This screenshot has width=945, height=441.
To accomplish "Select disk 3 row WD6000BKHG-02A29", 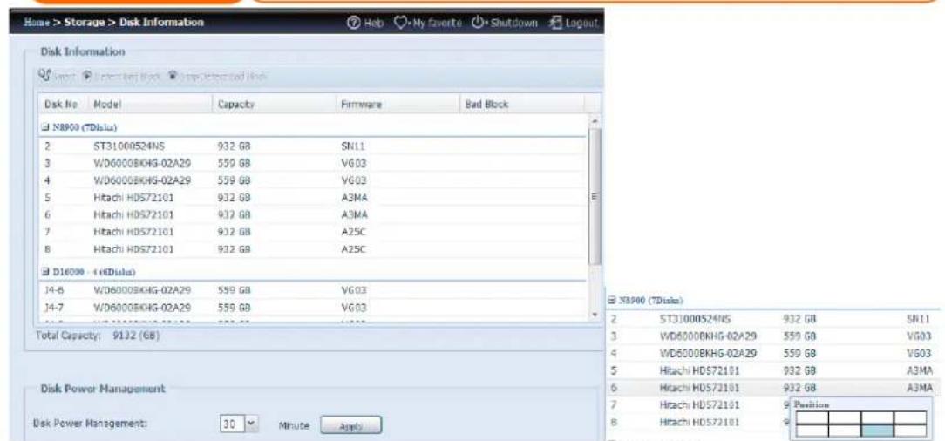I will 313,163.
